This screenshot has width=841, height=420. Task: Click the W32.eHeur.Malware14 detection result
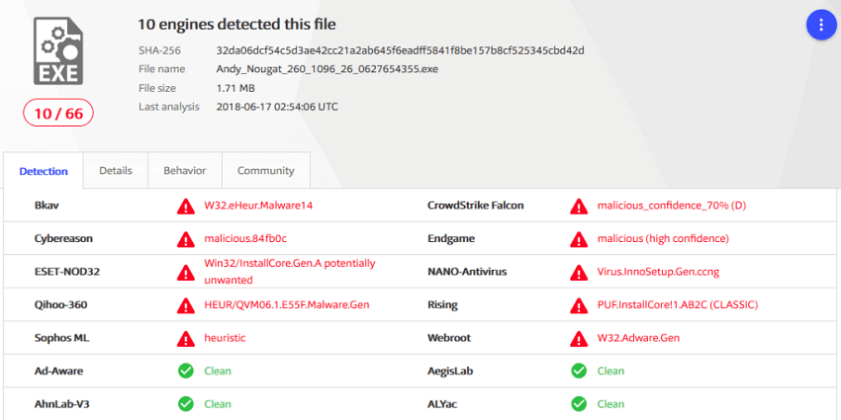click(x=258, y=206)
